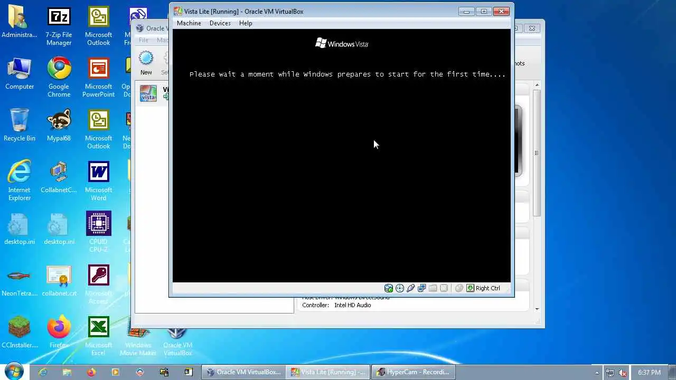The width and height of the screenshot is (676, 380).
Task: Open the first desktop.ini file icon
Action: (x=20, y=229)
